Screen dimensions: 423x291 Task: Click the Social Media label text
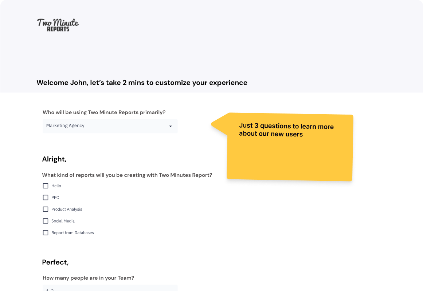click(63, 221)
